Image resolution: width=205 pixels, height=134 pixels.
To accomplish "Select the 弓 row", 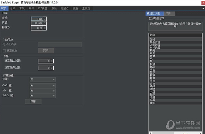I will tap(175, 59).
